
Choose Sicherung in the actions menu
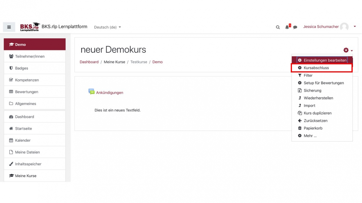click(x=312, y=91)
